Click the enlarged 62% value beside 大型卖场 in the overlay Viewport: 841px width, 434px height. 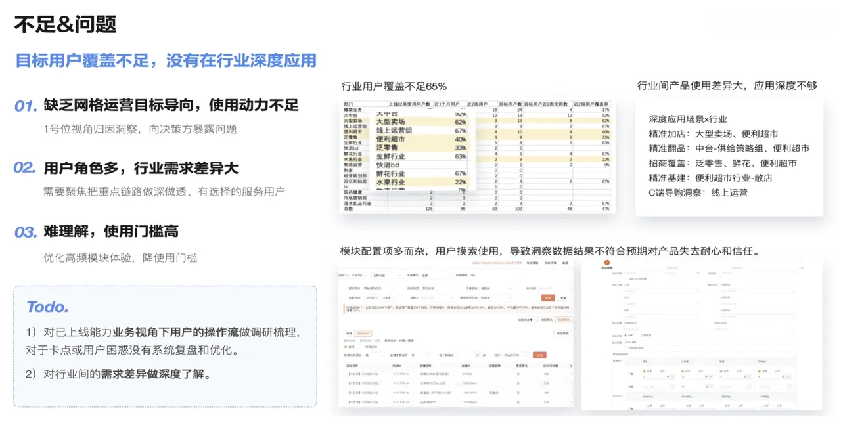click(461, 122)
